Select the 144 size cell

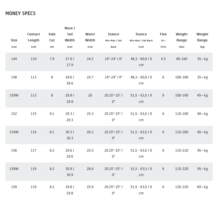tap(14, 59)
